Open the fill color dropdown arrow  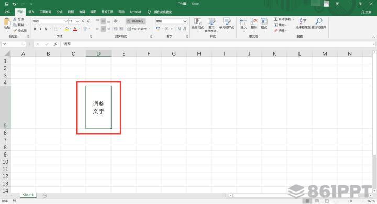pyautogui.click(x=71, y=29)
